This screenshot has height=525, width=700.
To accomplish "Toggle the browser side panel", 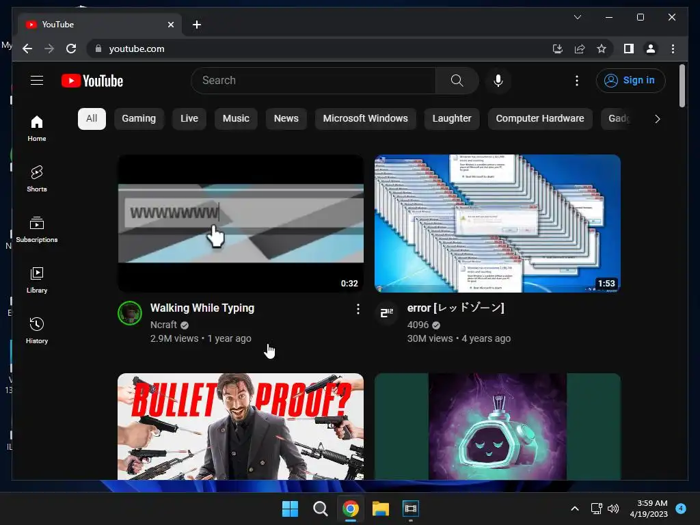I will [629, 49].
